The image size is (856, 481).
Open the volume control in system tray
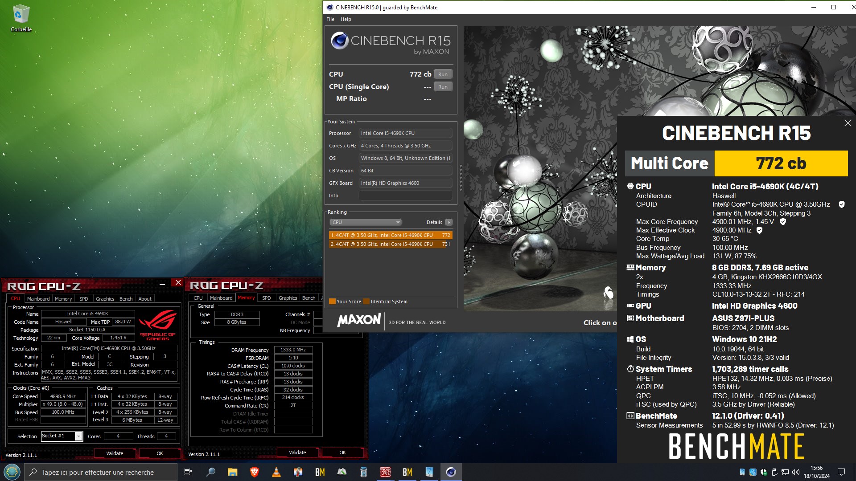tap(796, 472)
